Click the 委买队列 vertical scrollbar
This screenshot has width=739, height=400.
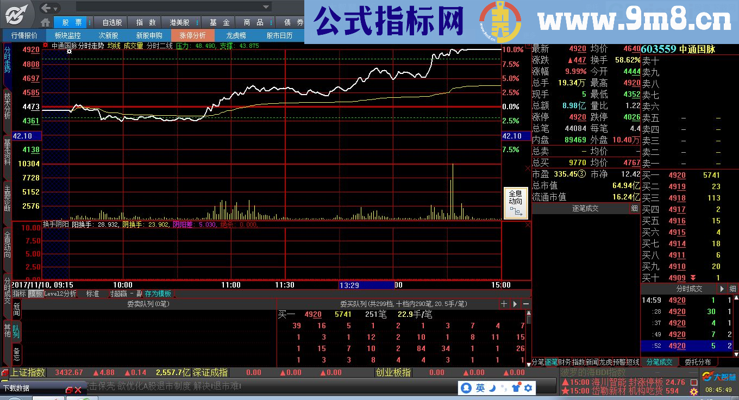click(x=529, y=338)
